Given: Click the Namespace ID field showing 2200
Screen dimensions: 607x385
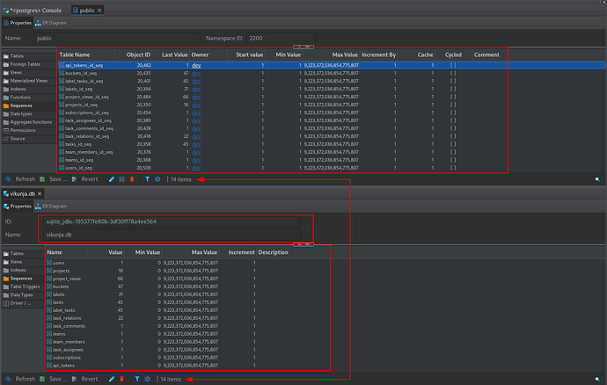Looking at the screenshot, I should [x=281, y=39].
